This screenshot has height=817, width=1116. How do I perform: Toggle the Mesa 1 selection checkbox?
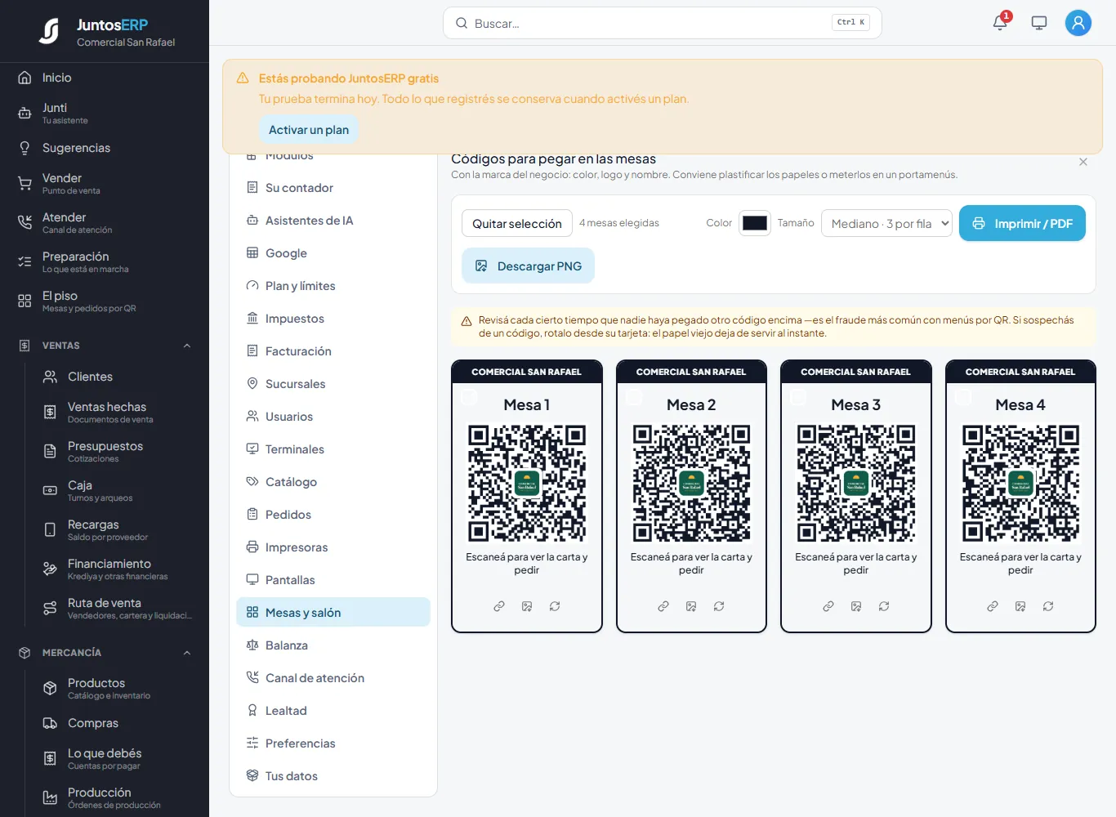pos(470,397)
